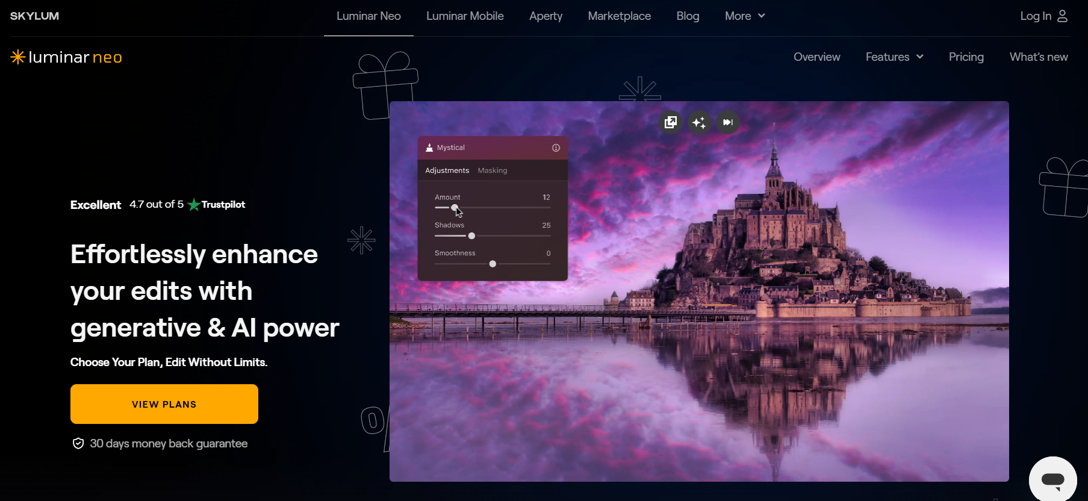Switch to the Adjustments tab
The height and width of the screenshot is (501, 1088).
click(x=447, y=170)
